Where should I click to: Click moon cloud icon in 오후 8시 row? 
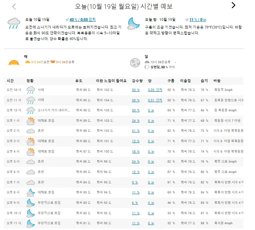point(31,193)
